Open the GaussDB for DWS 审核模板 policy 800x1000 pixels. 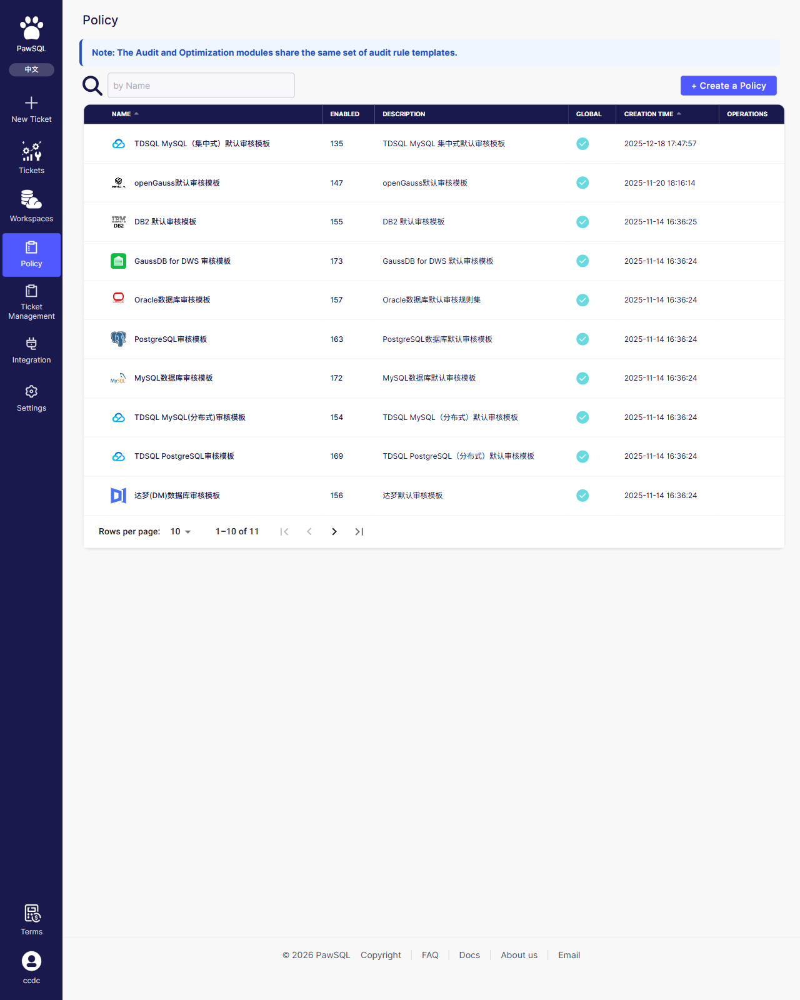coord(182,261)
